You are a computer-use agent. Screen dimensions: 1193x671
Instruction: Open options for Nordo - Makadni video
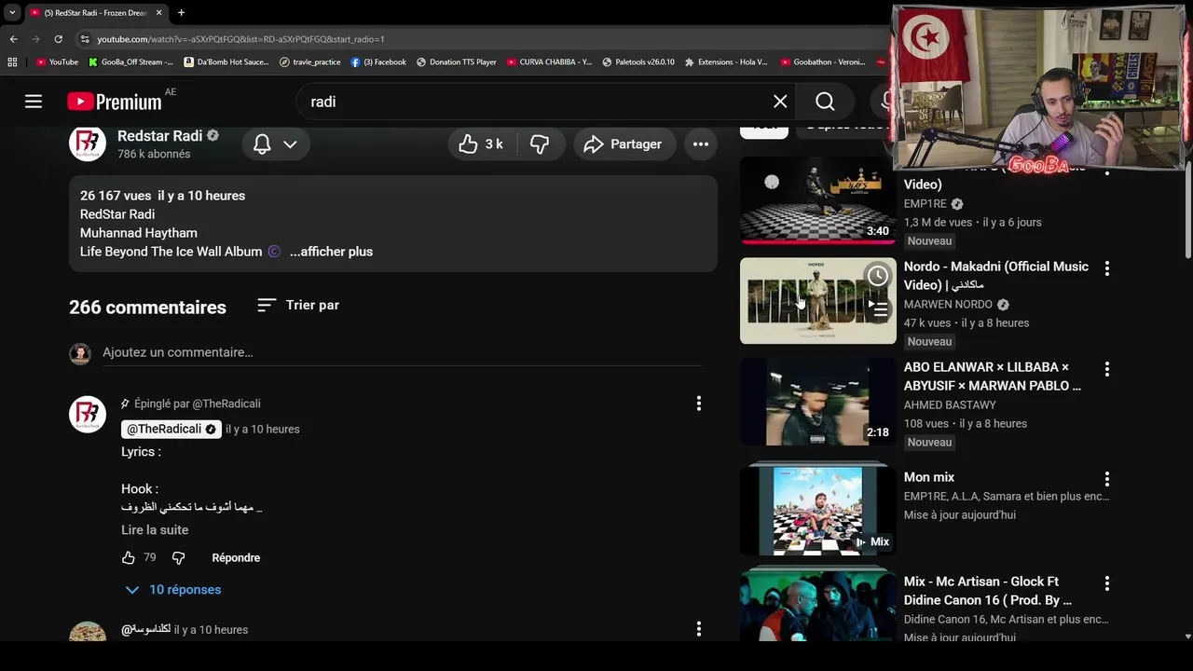tap(1107, 268)
